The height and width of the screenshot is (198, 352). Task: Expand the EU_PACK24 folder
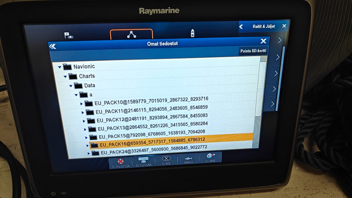click(88, 154)
